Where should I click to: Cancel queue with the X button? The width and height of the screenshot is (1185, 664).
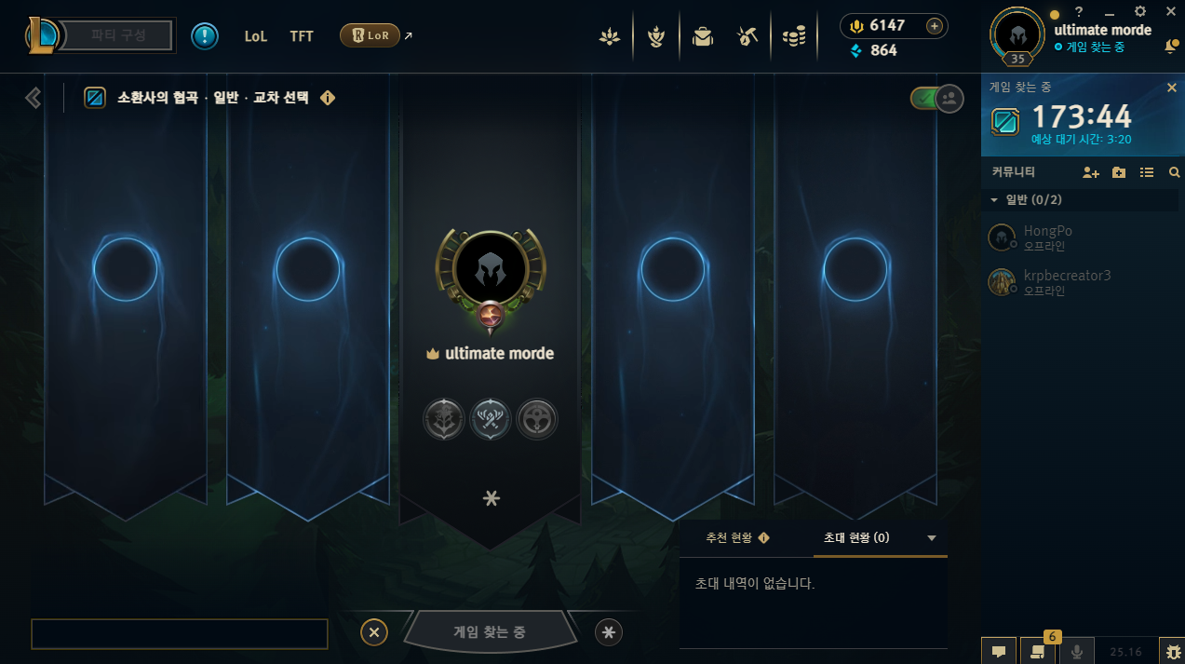pos(373,632)
